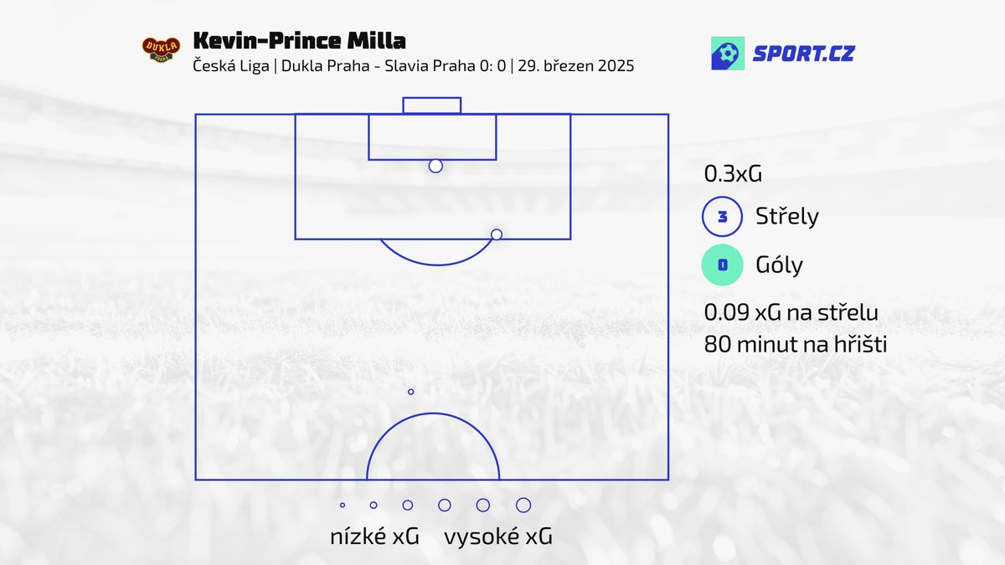
Task: Click the player name Kevin-Prince Milla
Action: (299, 40)
